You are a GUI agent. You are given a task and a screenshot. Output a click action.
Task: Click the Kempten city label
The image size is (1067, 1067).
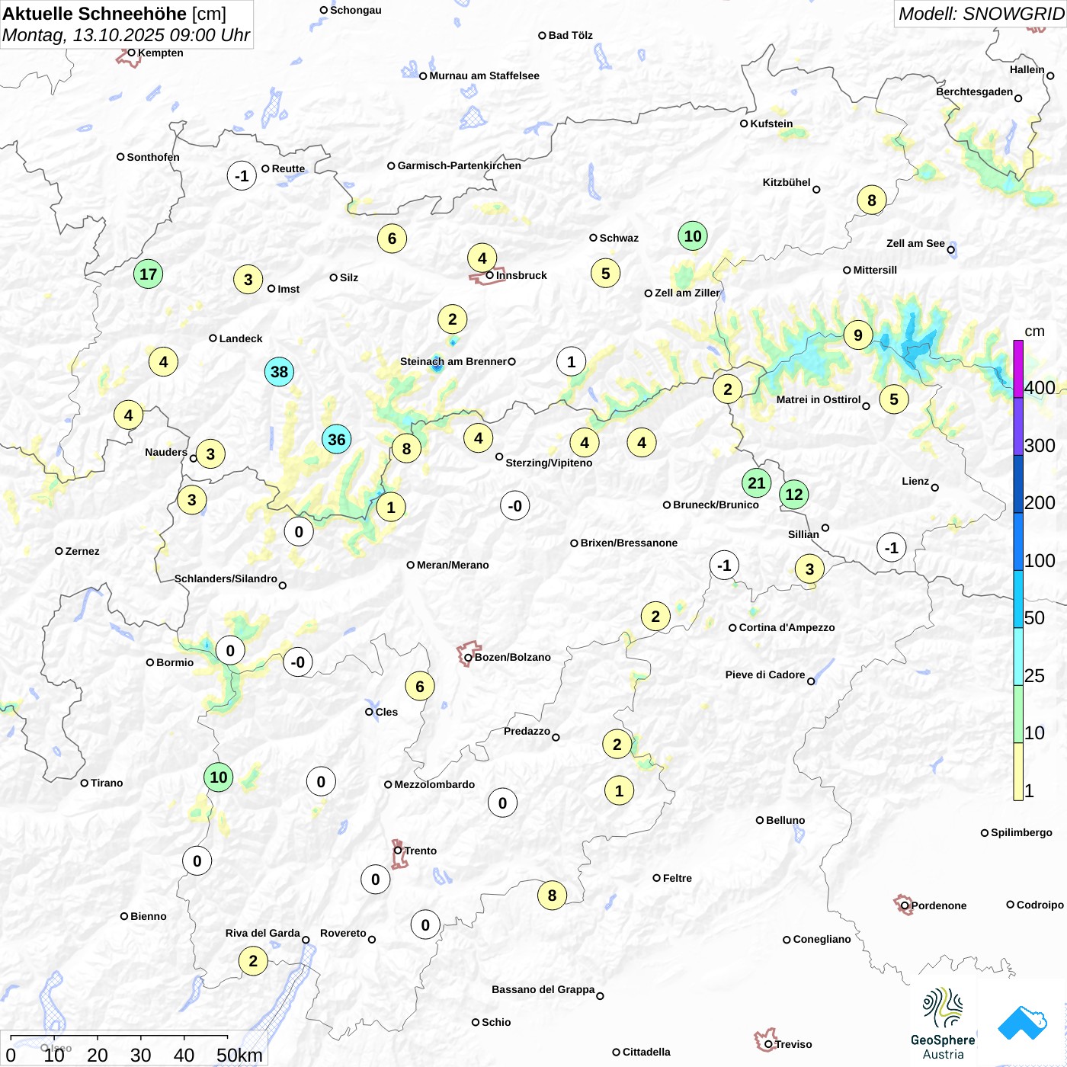coord(161,53)
